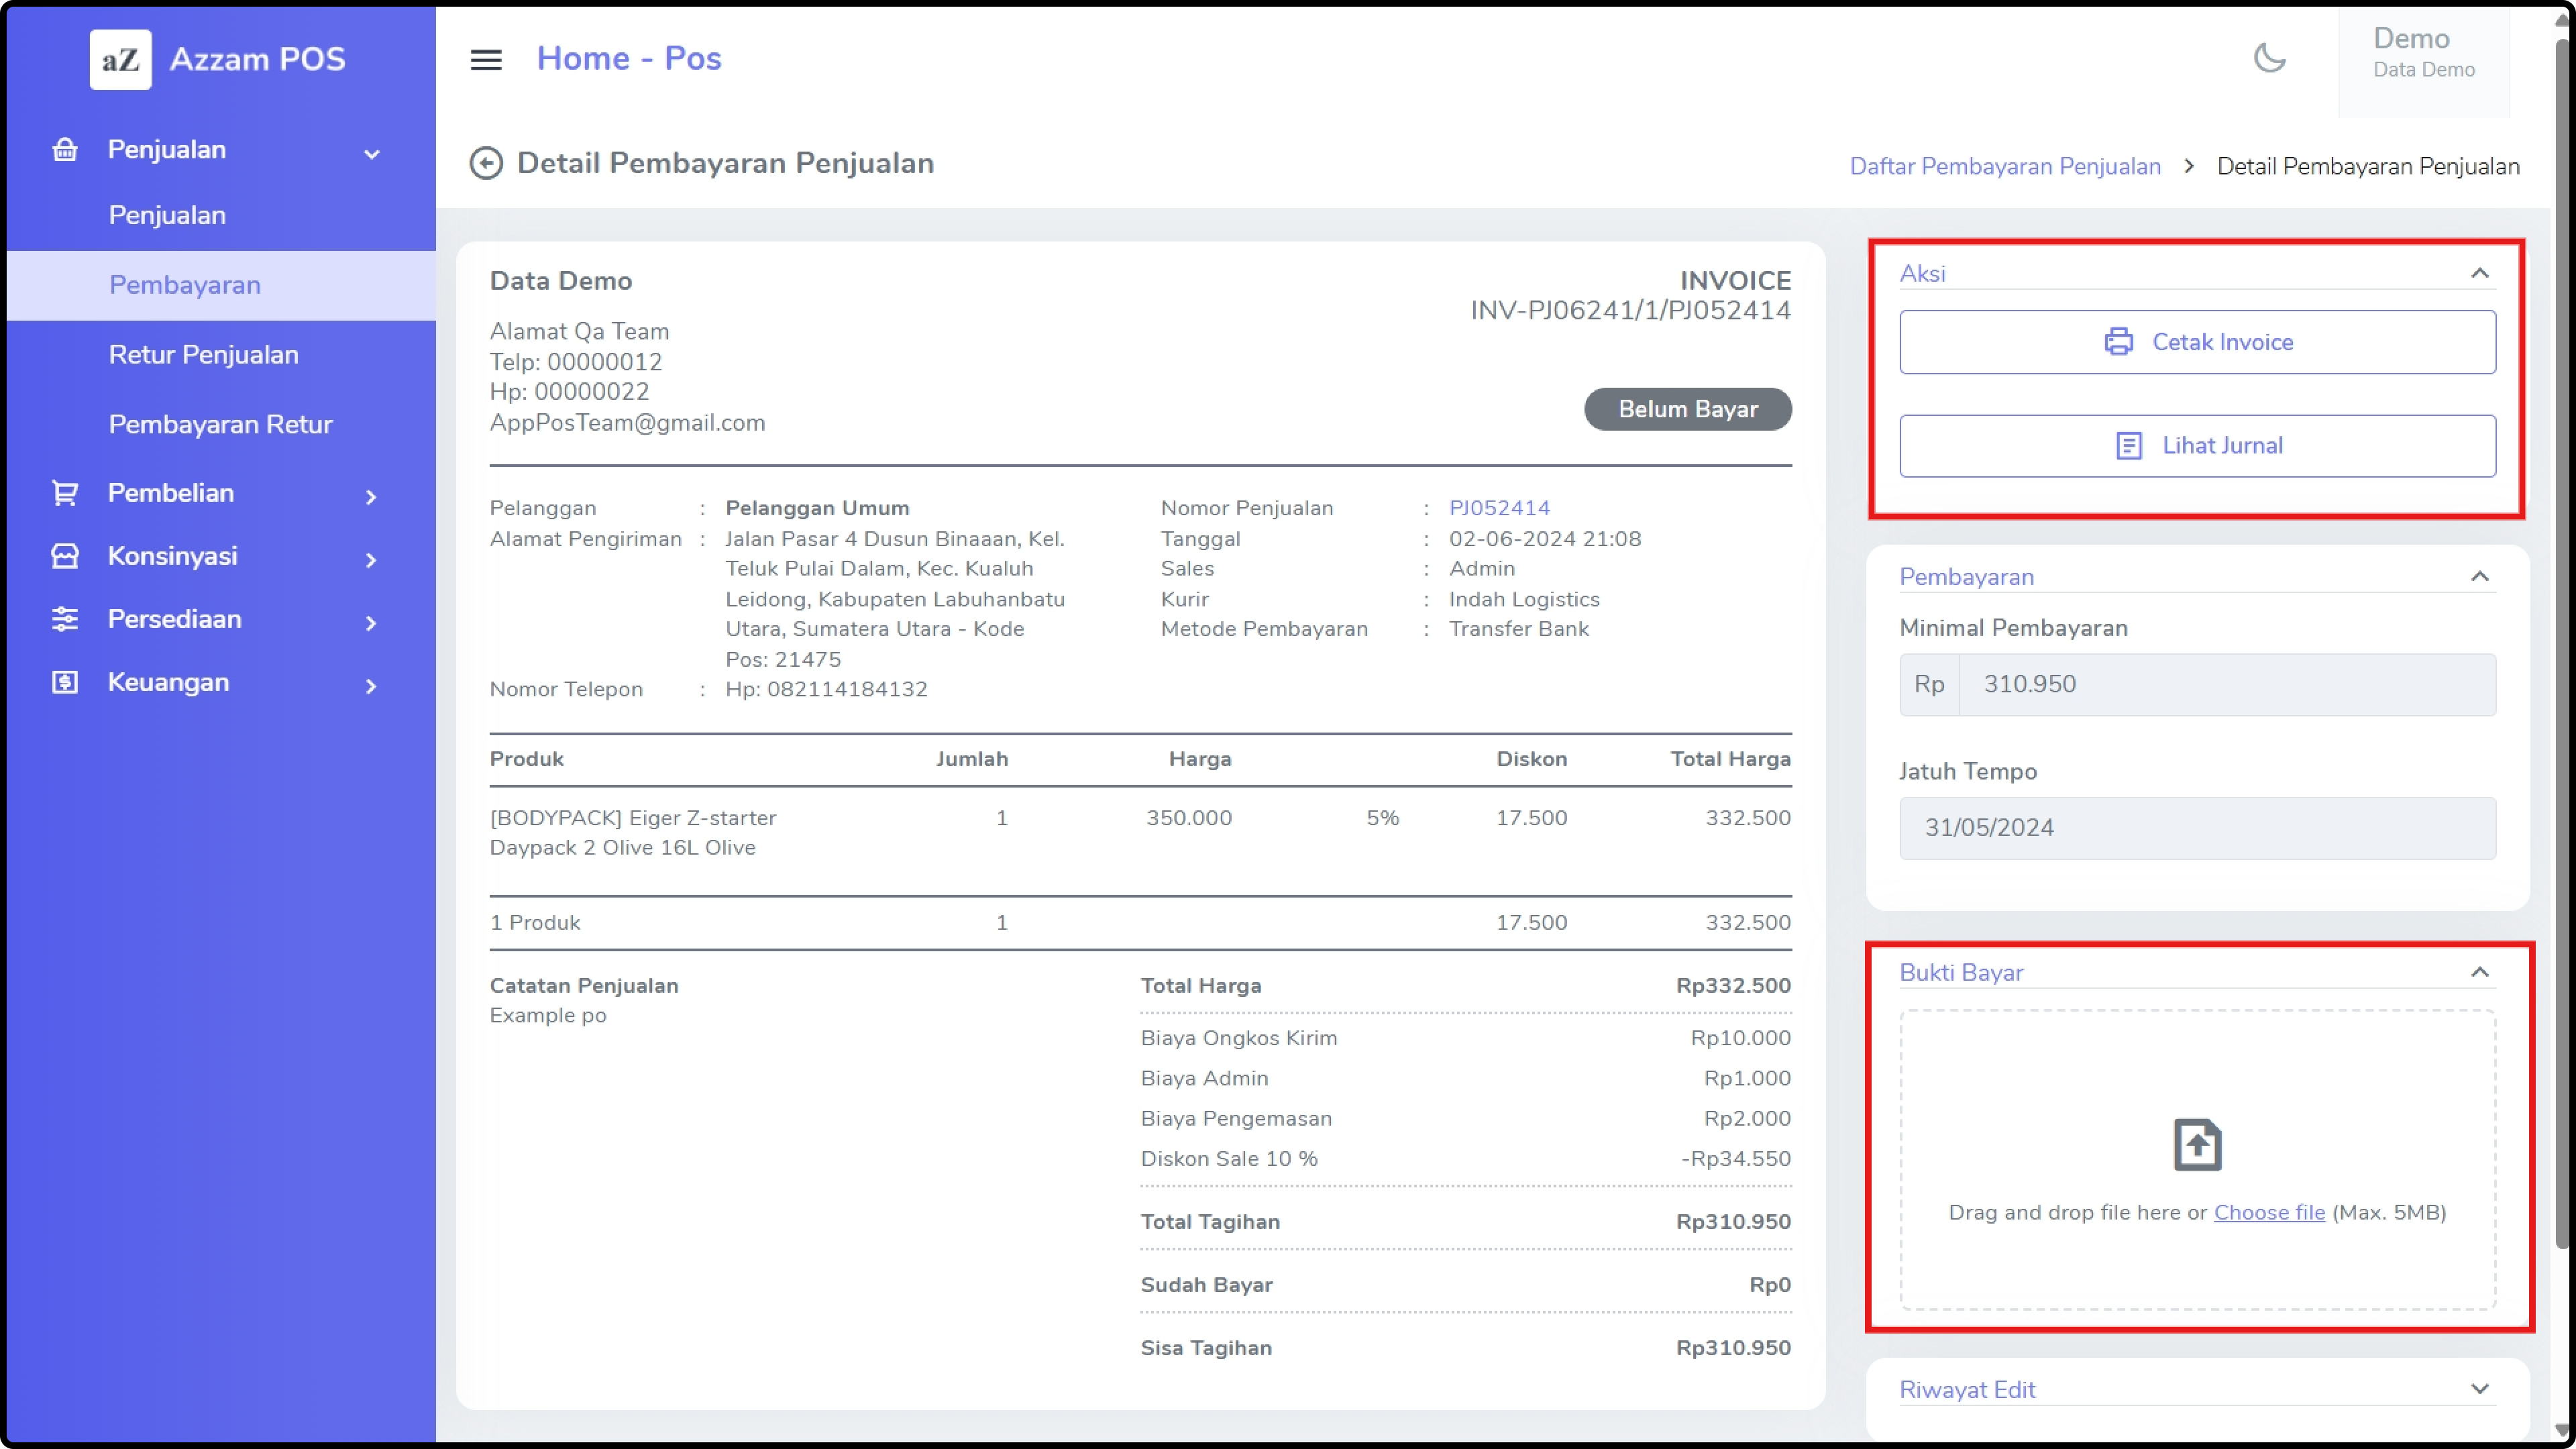Click the Persediaan sliders icon
2576x1449 pixels.
[x=65, y=619]
